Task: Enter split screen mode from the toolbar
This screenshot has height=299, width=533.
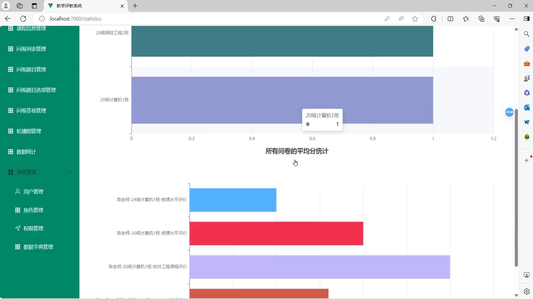Action: (x=450, y=19)
